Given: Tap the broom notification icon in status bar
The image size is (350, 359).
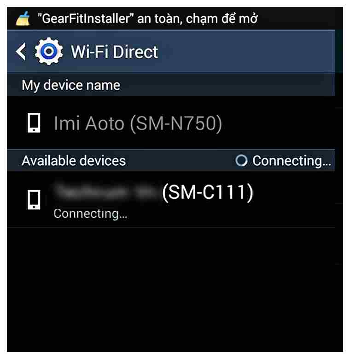Looking at the screenshot, I should click(23, 18).
